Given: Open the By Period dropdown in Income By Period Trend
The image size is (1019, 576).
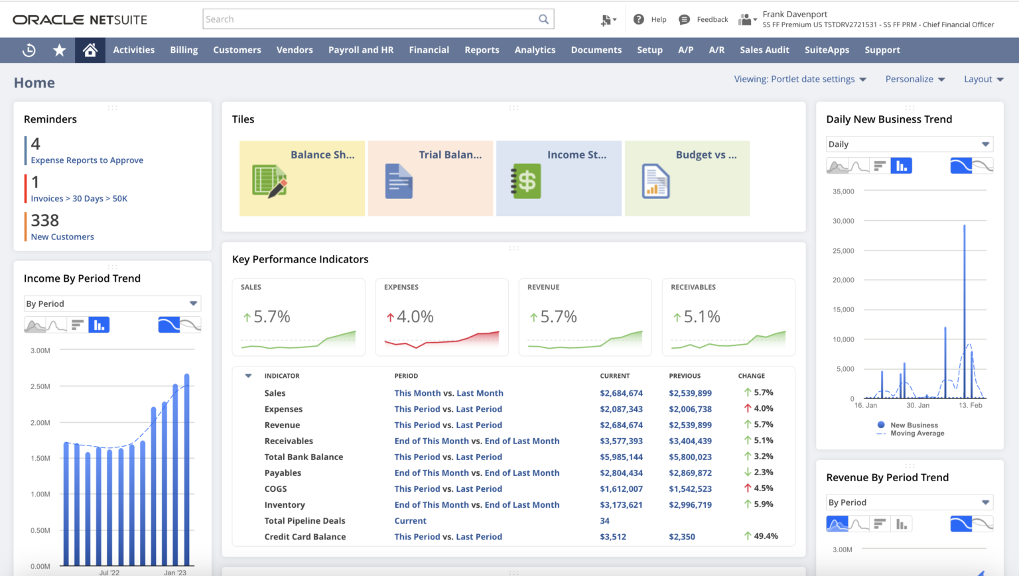Looking at the screenshot, I should tap(111, 303).
